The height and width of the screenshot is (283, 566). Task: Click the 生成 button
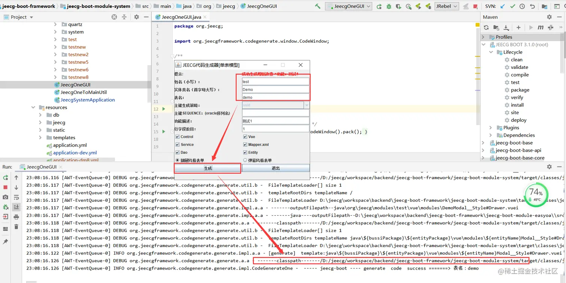pyautogui.click(x=208, y=168)
